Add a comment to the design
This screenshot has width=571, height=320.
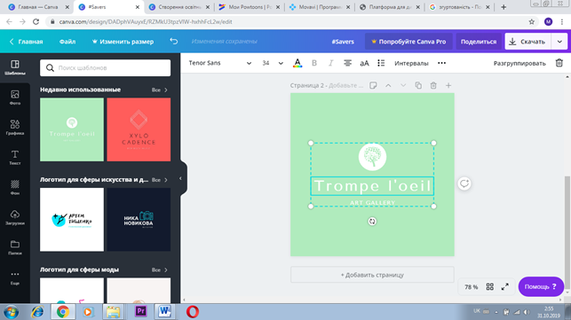tap(464, 183)
